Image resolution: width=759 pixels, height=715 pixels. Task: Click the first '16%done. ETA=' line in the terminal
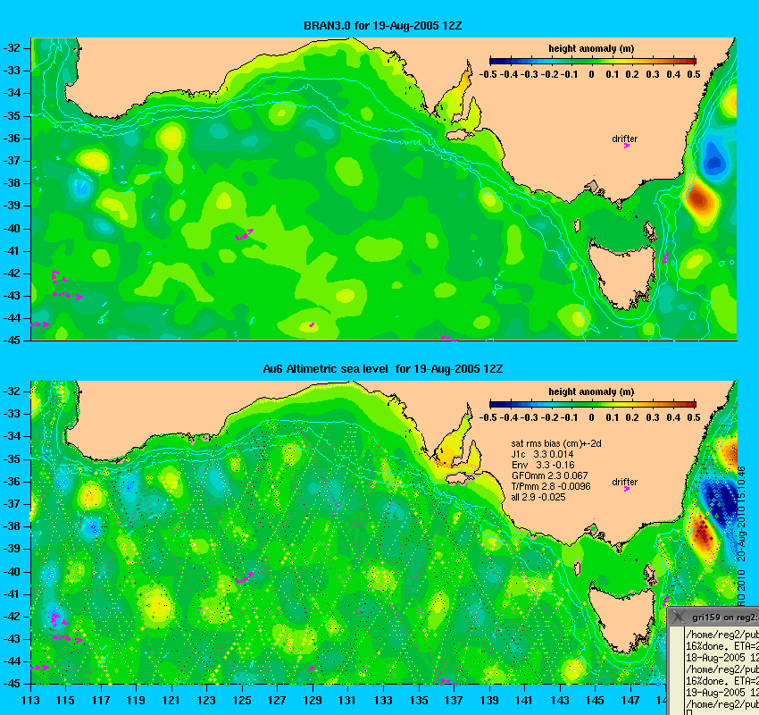click(x=722, y=646)
